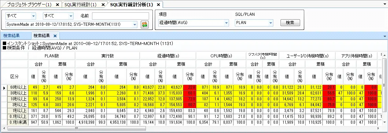Image resolution: width=388 pixels, height=133 pixels.
Task: Expand SystemMade snapshot selection combo box
Action: click(x=135, y=24)
